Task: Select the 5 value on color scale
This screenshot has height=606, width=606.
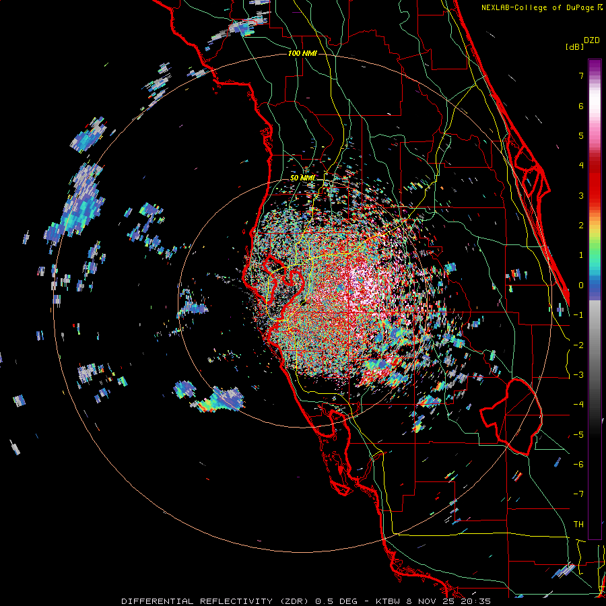Action: coord(581,135)
